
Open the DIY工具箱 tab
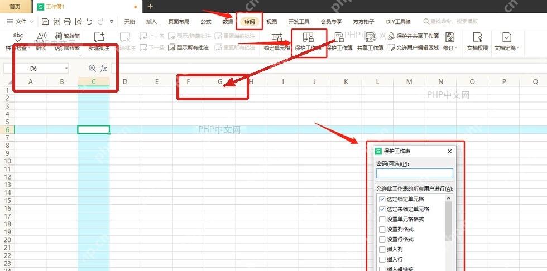[x=399, y=22]
